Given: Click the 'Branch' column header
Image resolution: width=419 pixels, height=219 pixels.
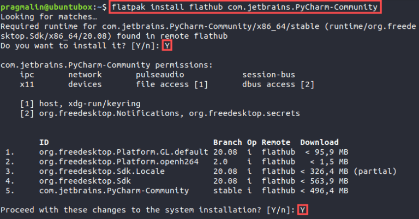Looking at the screenshot, I should [x=228, y=142].
